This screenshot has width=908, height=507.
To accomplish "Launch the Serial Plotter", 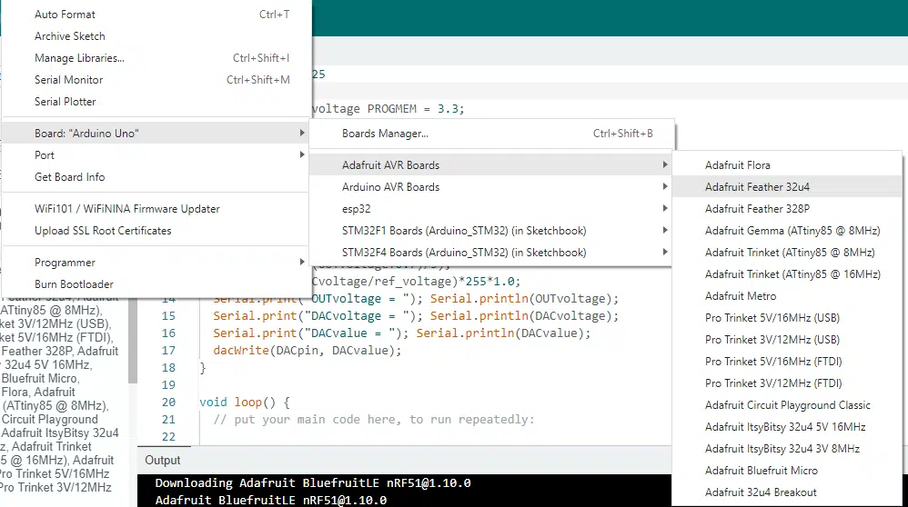I will [x=156, y=102].
